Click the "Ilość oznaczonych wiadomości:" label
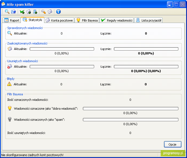This screenshot has width=187, height=158. pyautogui.click(x=28, y=100)
